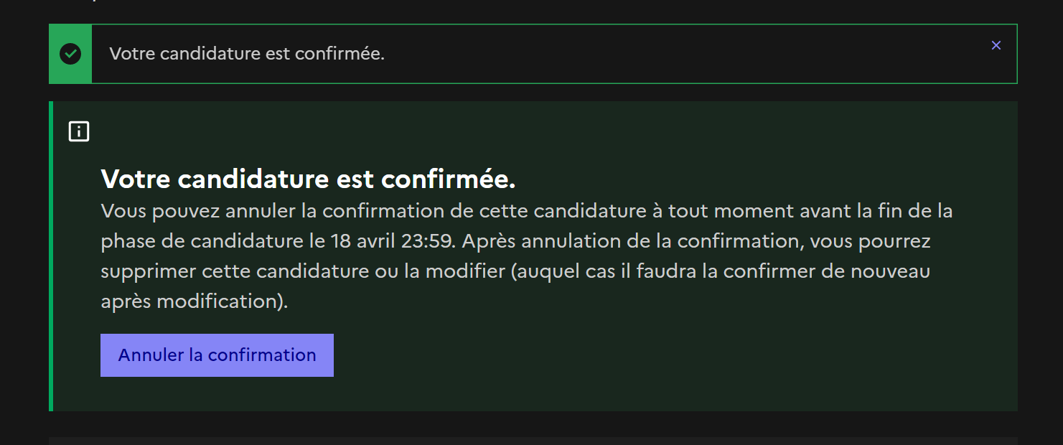This screenshot has width=1063, height=445.
Task: Click the phrase 'Après annulation de la confirmation'
Action: coord(630,241)
